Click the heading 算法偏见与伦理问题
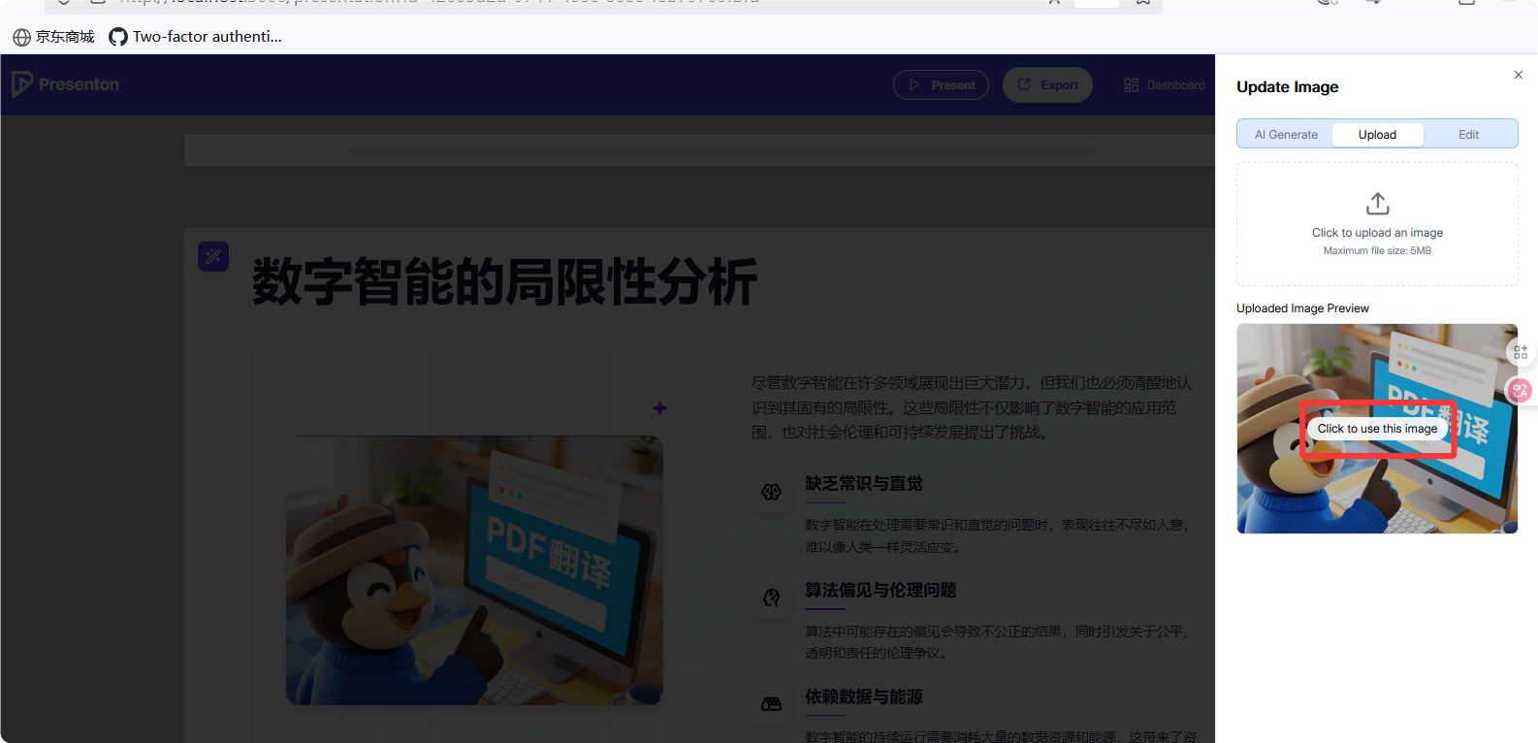Viewport: 1538px width, 743px height. tap(881, 590)
